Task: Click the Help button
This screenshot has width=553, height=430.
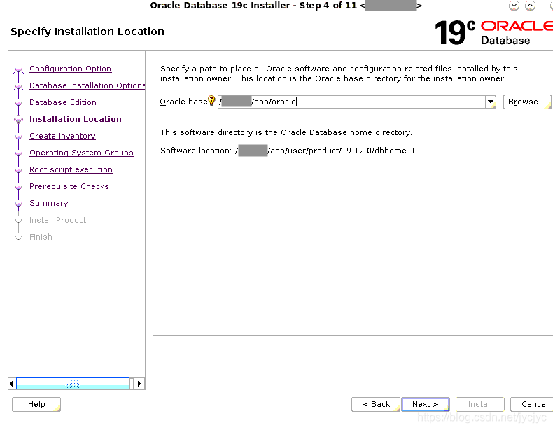Action: point(36,404)
